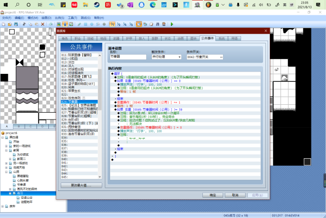
Task: Switch to Map editing mode
Action: pyautogui.click(x=59, y=24)
